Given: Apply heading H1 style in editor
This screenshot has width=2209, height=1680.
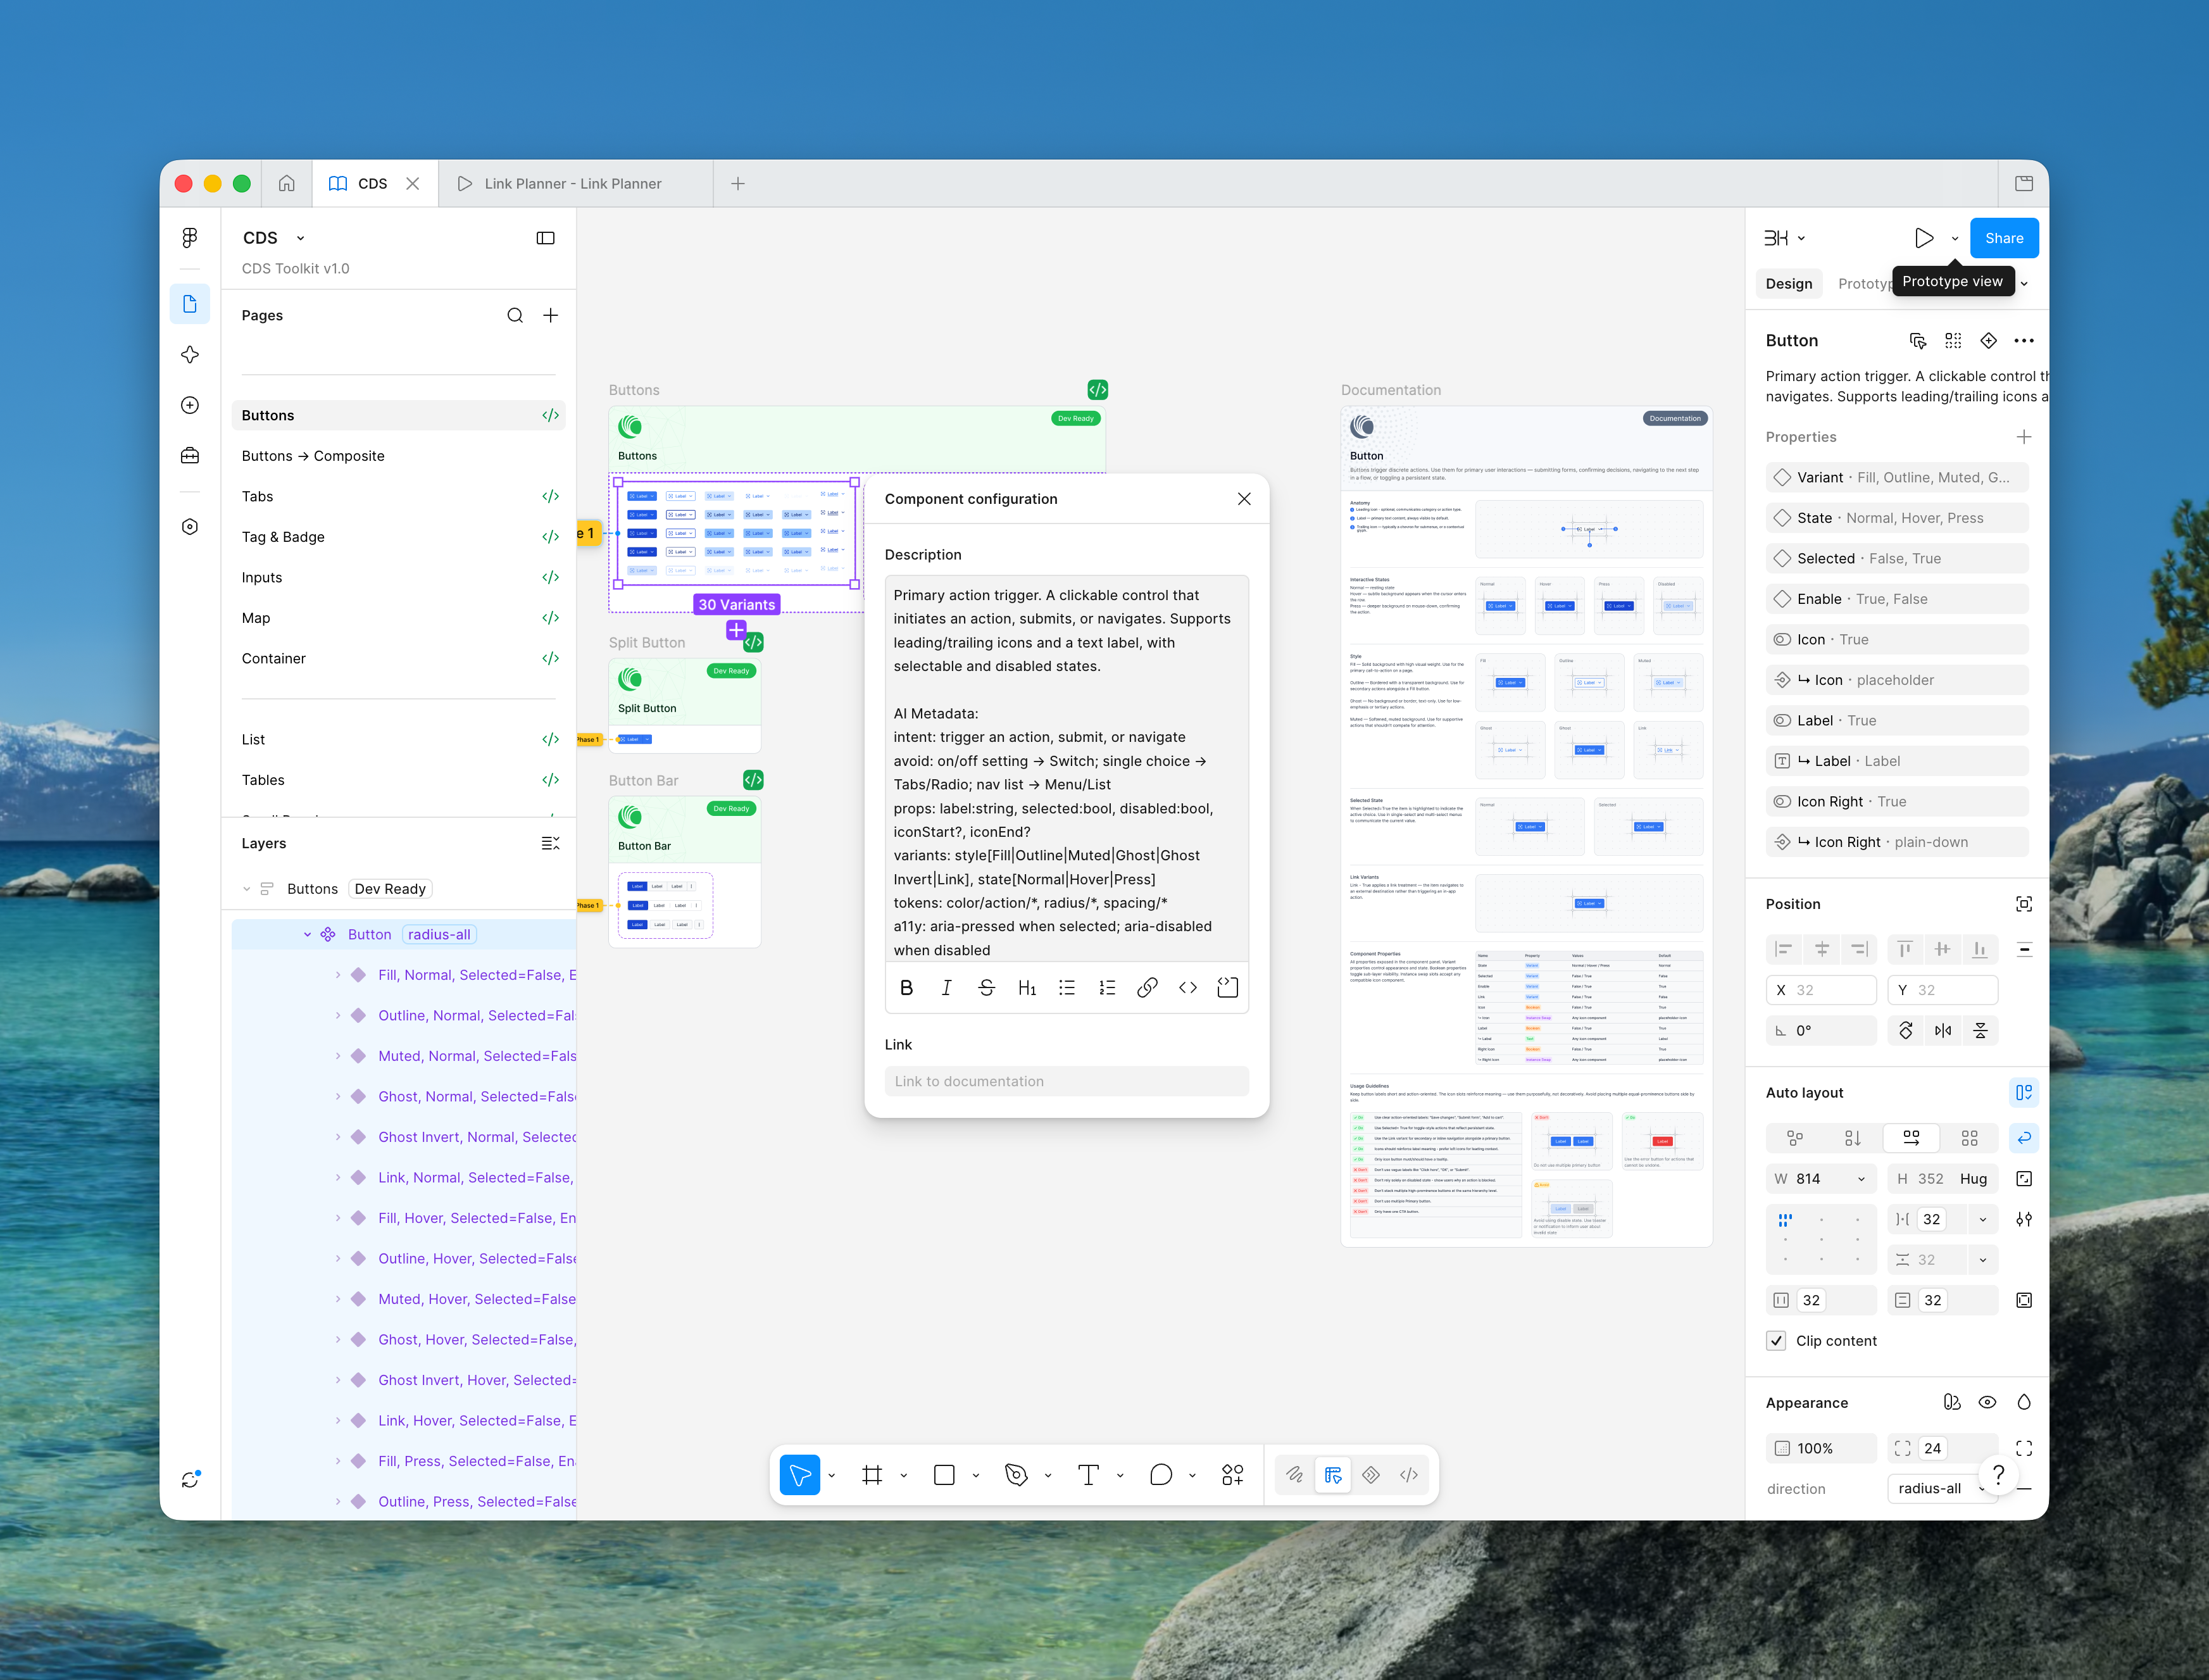Looking at the screenshot, I should tap(1027, 988).
